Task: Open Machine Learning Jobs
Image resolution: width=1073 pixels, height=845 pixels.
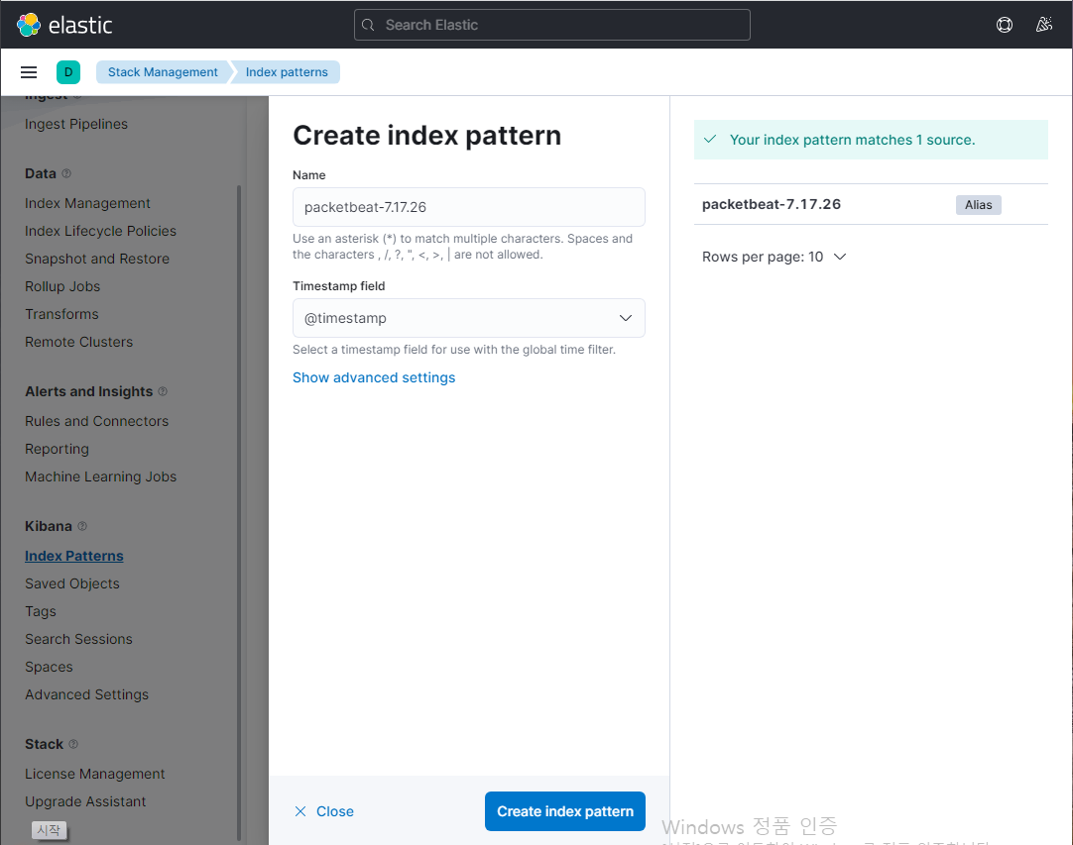Action: [x=100, y=476]
